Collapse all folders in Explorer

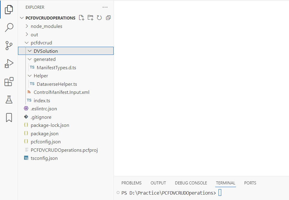coord(108,18)
